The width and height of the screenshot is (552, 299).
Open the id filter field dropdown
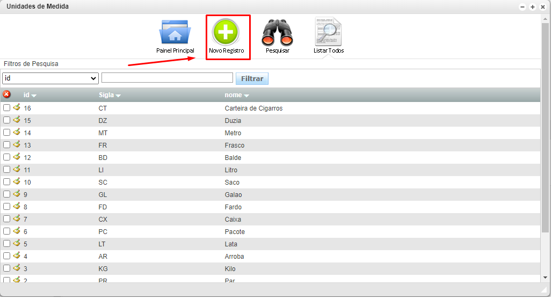coord(50,78)
